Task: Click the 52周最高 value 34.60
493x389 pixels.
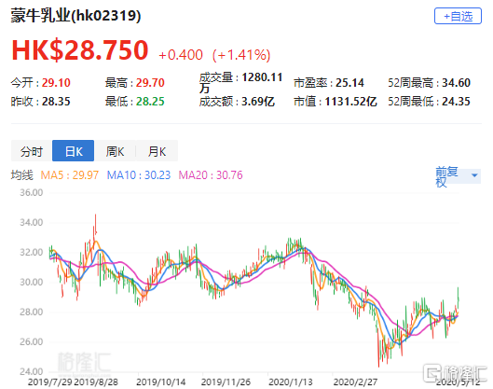Action: coord(456,83)
